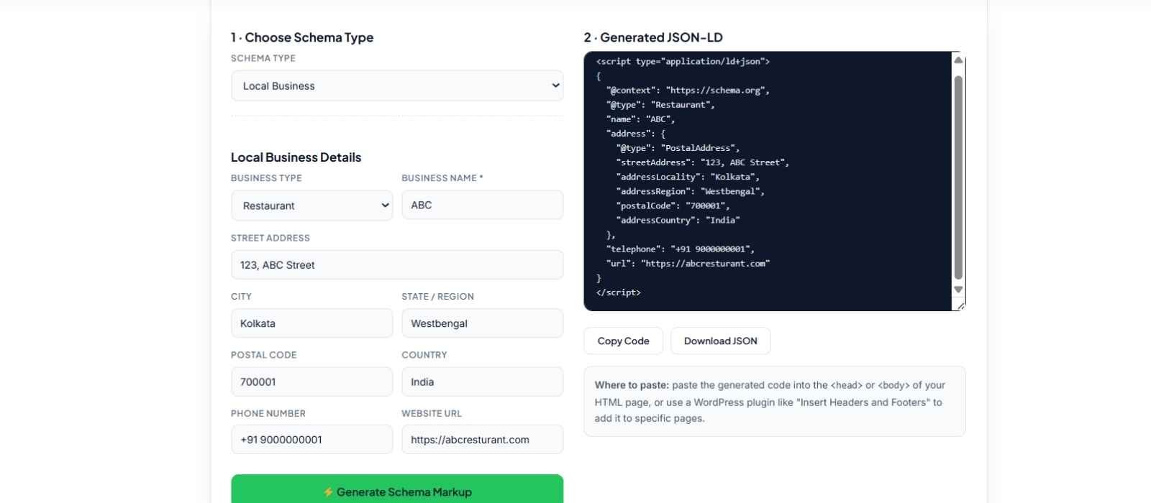Open the Business Type Restaurant dropdown
The height and width of the screenshot is (503, 1151).
[x=311, y=206]
